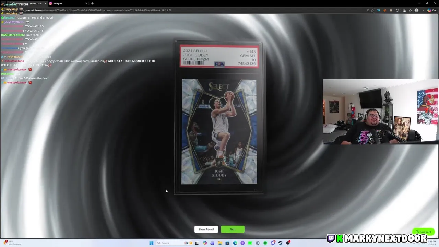Close the Arena Club tab
Viewport: 439px width, 247px height.
coord(45,3)
